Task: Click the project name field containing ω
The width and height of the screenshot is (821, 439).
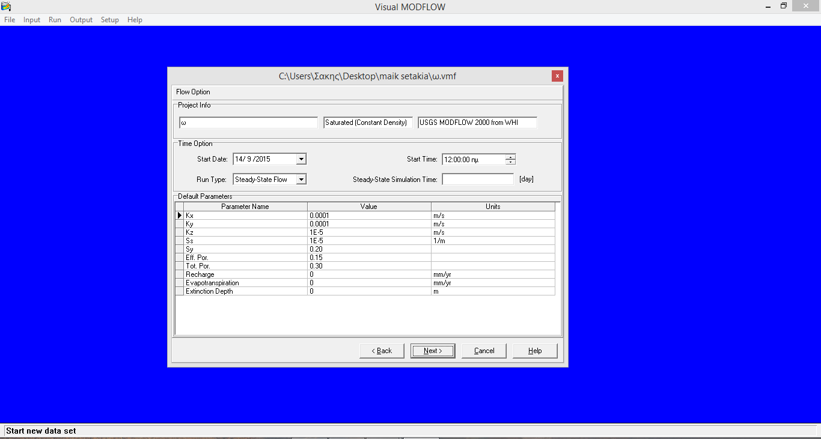Action: click(x=248, y=123)
